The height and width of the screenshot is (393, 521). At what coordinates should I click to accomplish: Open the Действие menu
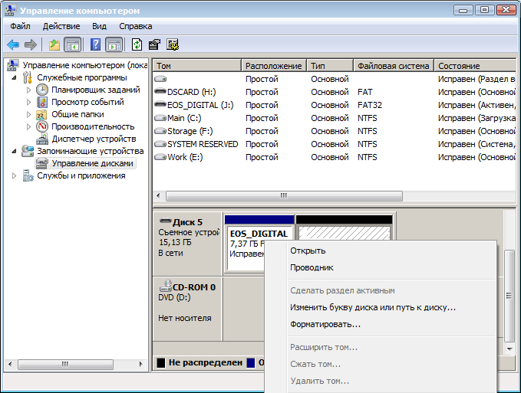coord(61,26)
